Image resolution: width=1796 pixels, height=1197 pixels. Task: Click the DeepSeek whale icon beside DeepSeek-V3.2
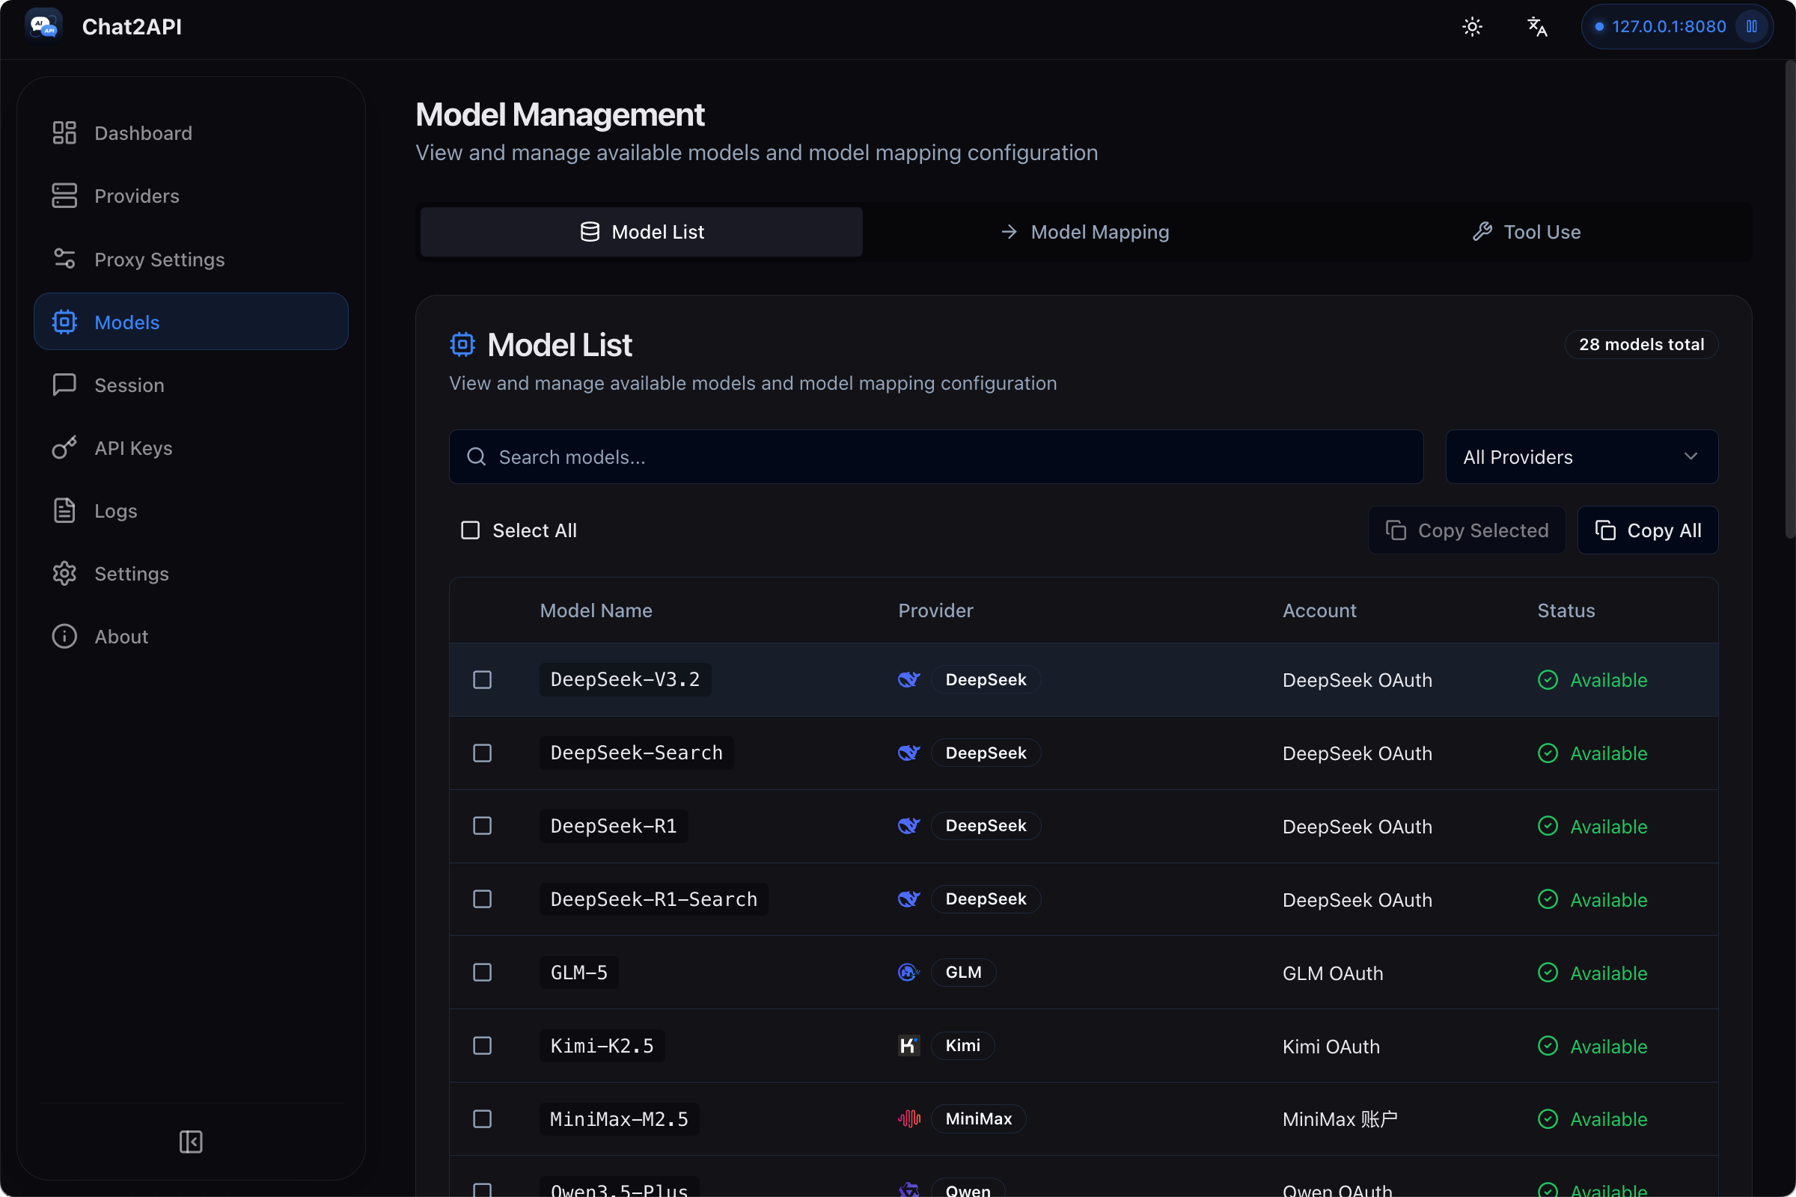tap(908, 679)
